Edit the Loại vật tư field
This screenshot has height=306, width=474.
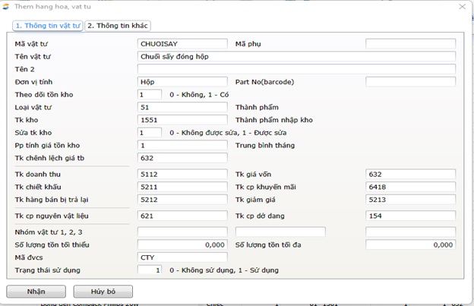pyautogui.click(x=182, y=107)
